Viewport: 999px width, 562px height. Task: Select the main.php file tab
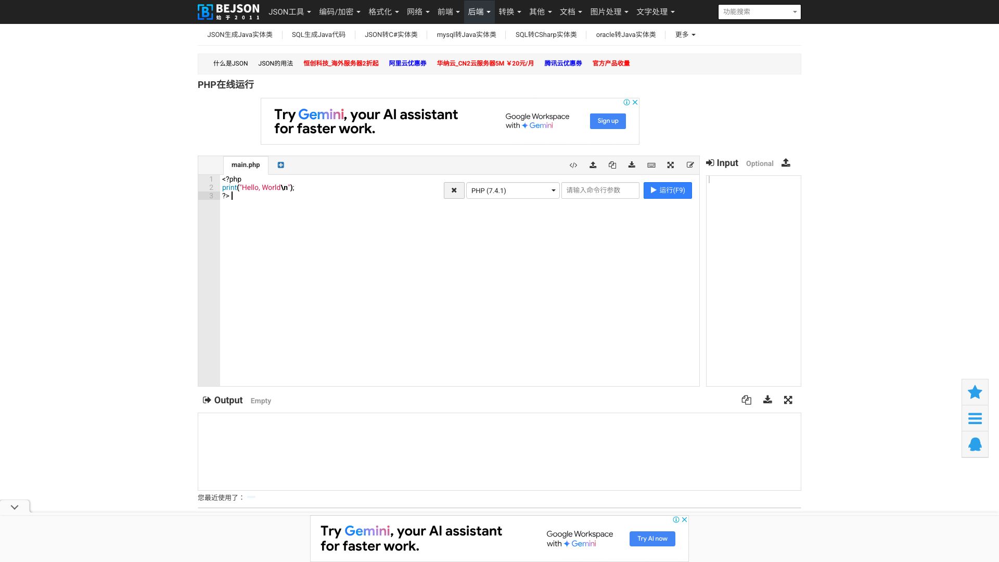(245, 165)
